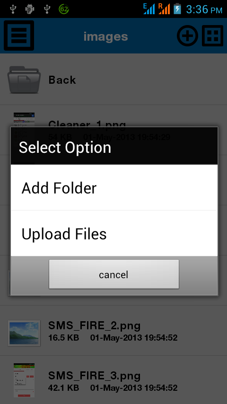
Task: Open the hamburger menu icon
Action: coord(19,35)
